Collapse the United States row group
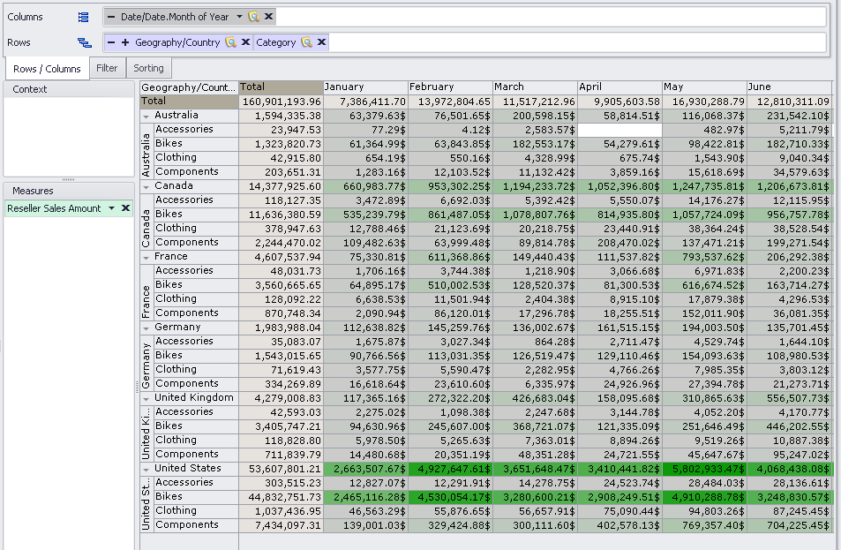 [x=146, y=470]
